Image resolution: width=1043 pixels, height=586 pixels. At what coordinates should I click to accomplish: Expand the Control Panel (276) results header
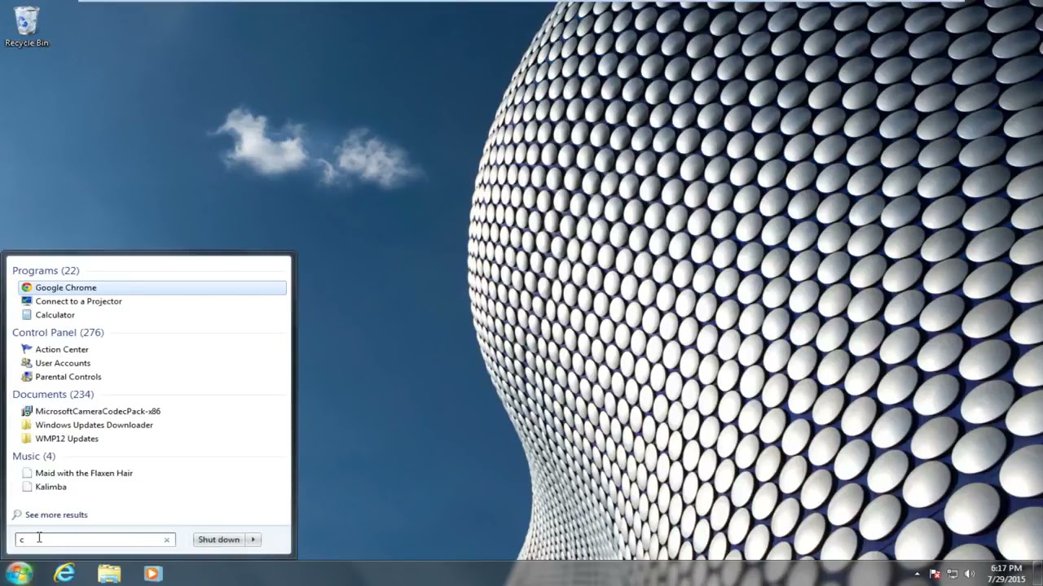pyautogui.click(x=58, y=332)
